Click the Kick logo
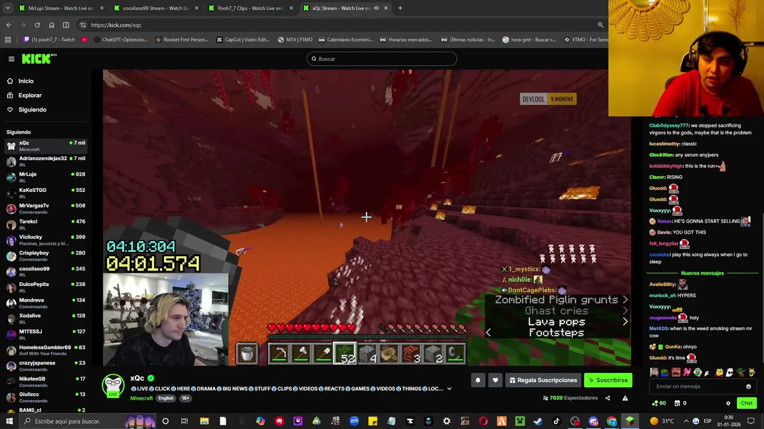The height and width of the screenshot is (429, 764). coord(39,58)
